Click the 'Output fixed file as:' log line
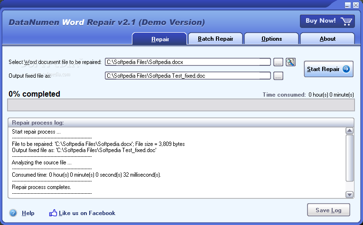363x225 pixels. [84, 150]
